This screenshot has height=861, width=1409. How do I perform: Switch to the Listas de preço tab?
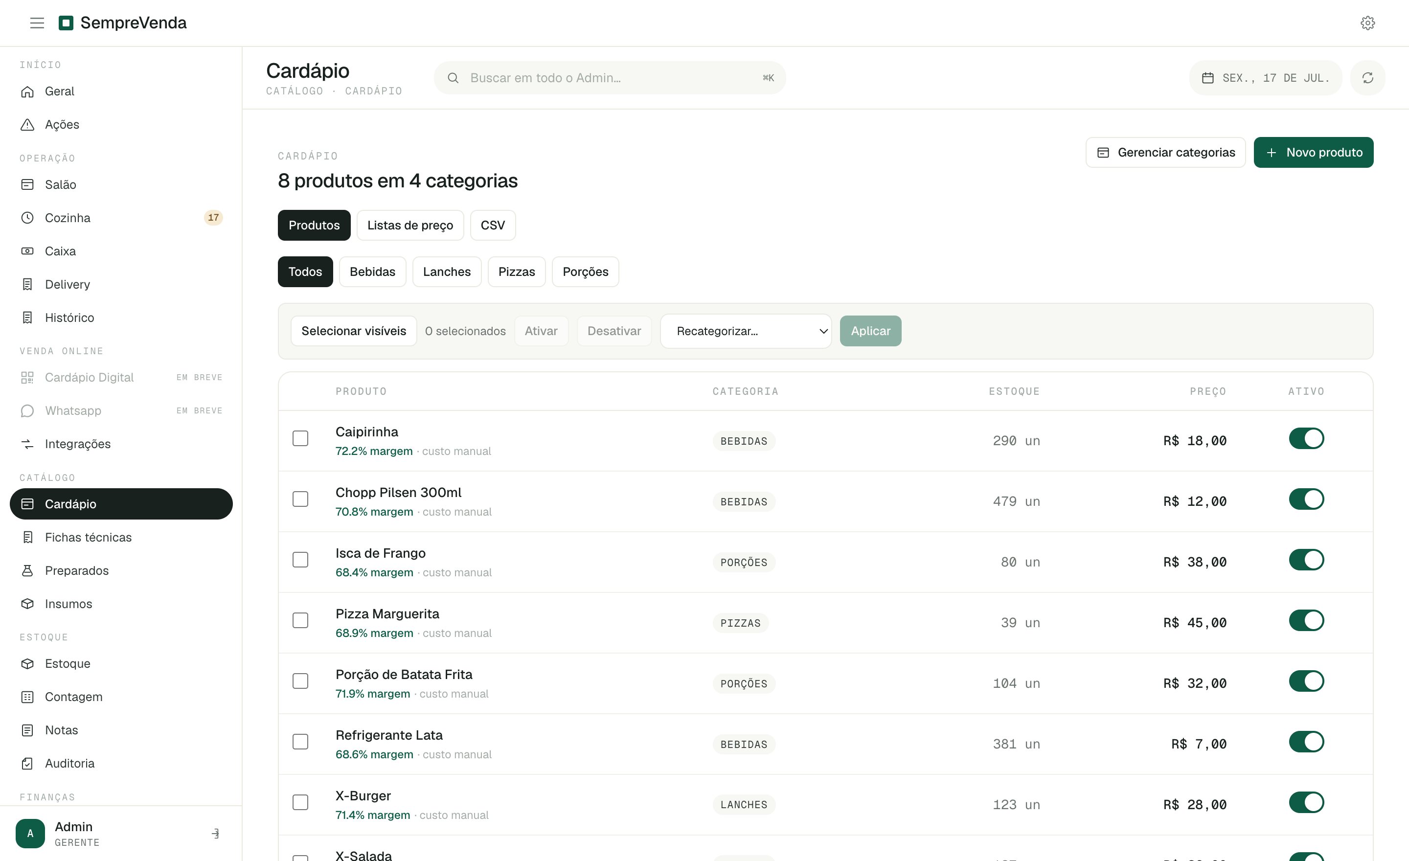(x=410, y=225)
